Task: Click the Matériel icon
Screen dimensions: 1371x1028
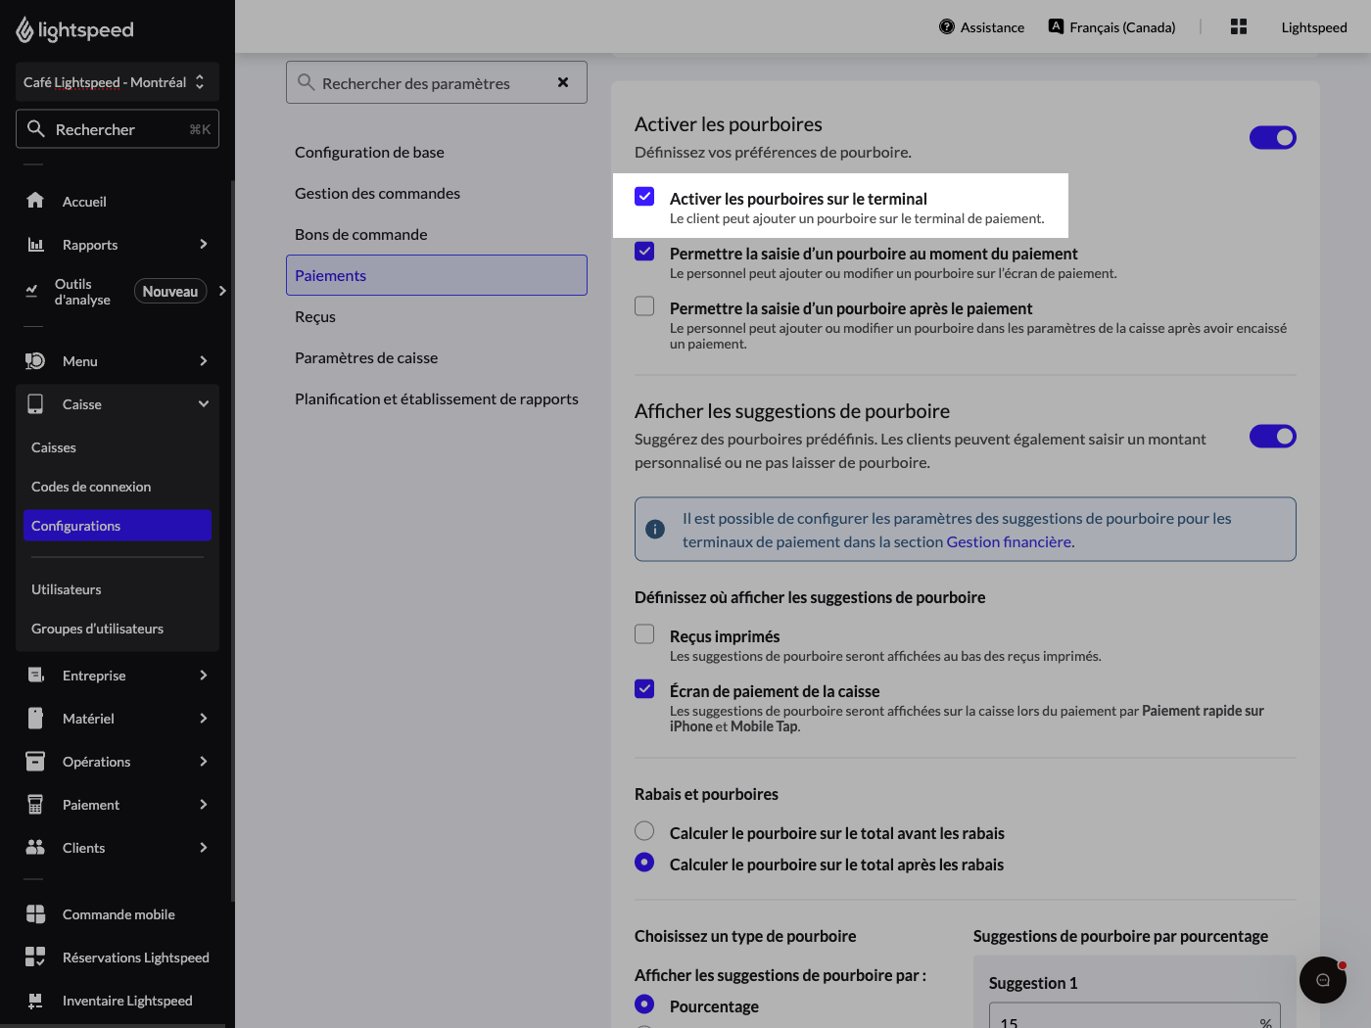Action: click(x=35, y=719)
